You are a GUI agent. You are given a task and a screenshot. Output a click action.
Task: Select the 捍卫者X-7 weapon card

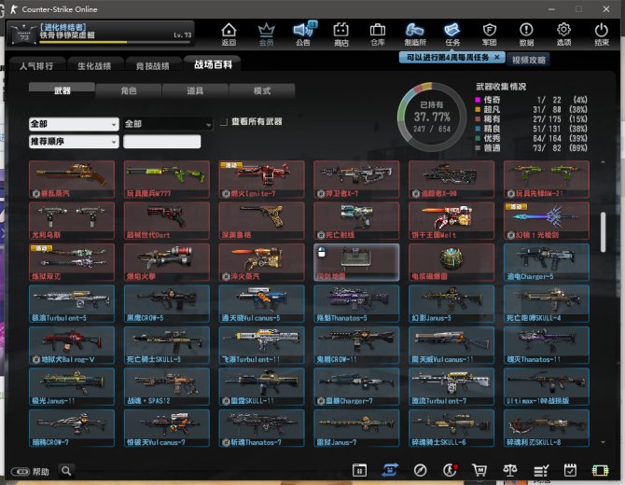[356, 179]
